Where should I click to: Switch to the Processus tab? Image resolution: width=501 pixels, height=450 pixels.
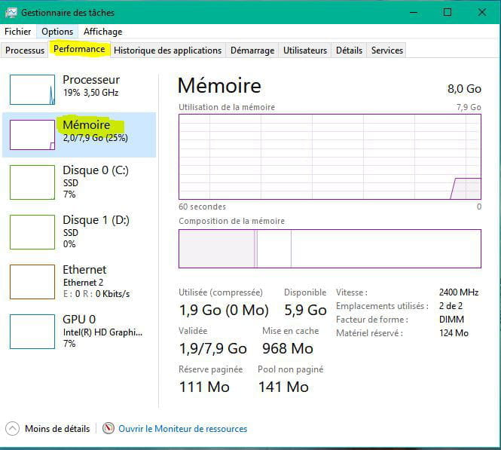click(x=25, y=51)
